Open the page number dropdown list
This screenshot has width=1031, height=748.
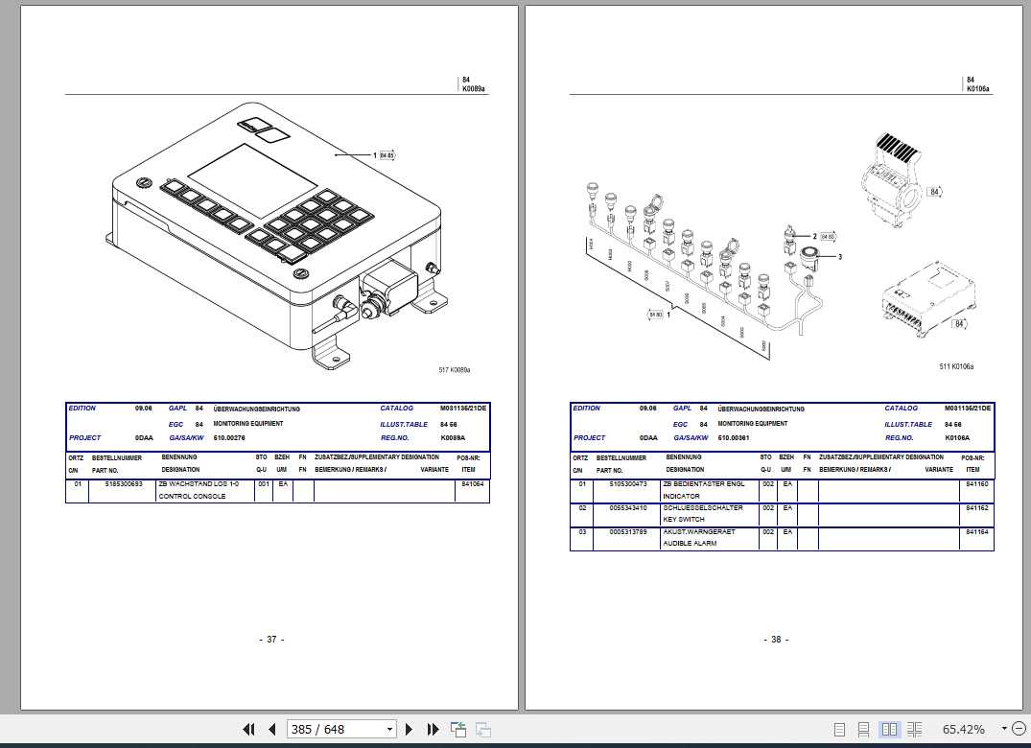pyautogui.click(x=389, y=729)
